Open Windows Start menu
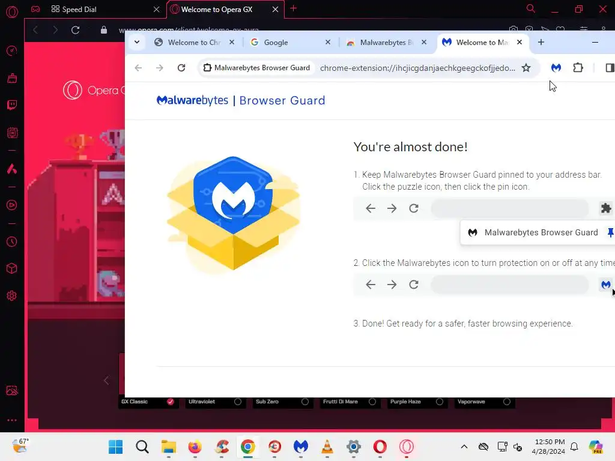615x461 pixels. tap(116, 447)
